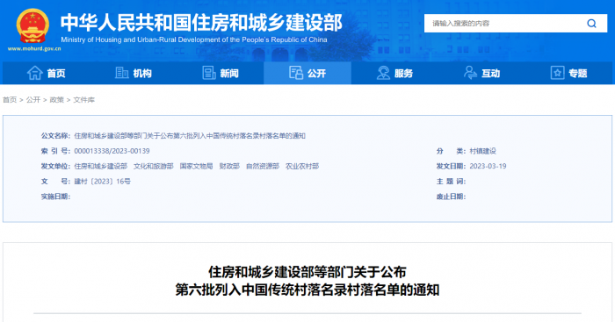Click the 主题词 field label
This screenshot has width=615, height=322.
[451, 182]
